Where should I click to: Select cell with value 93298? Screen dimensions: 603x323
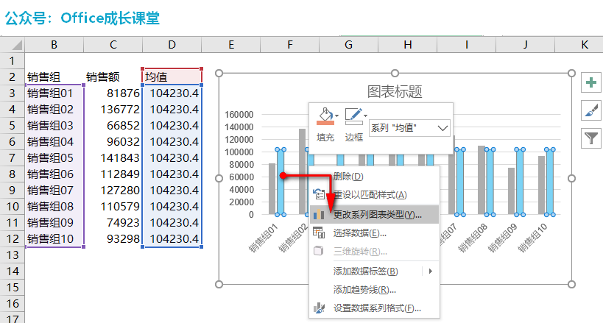click(x=113, y=239)
